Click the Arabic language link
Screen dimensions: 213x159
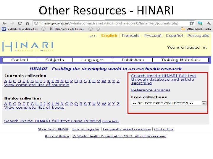coord(93,36)
